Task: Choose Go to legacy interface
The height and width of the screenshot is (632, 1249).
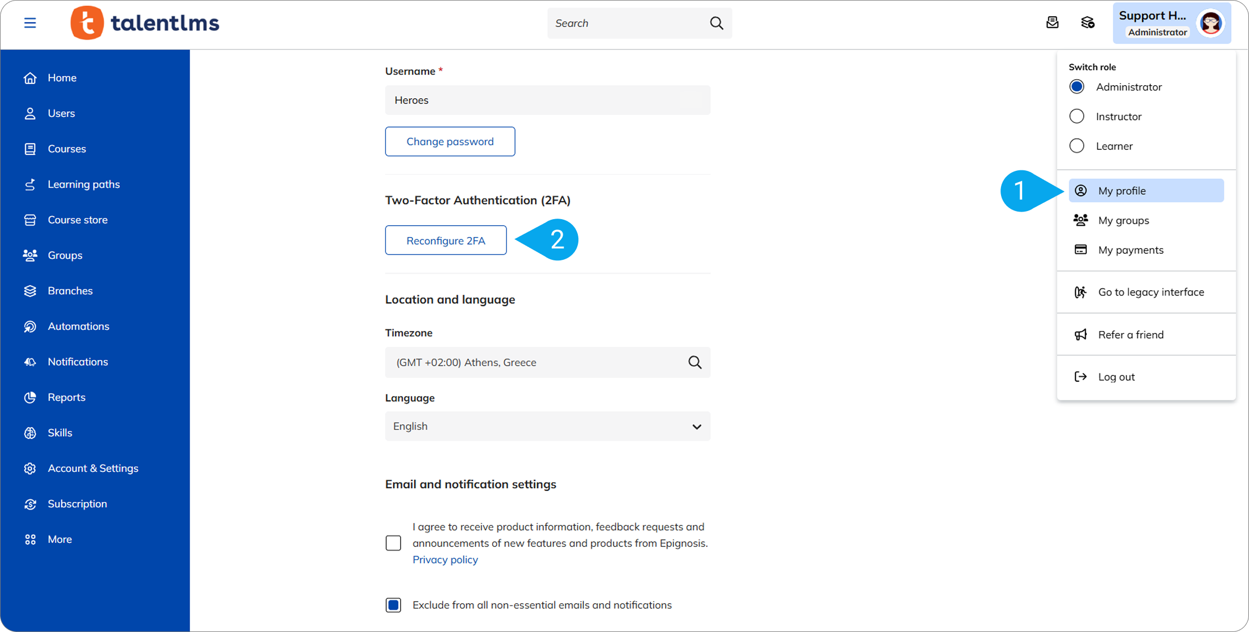Action: [1150, 292]
